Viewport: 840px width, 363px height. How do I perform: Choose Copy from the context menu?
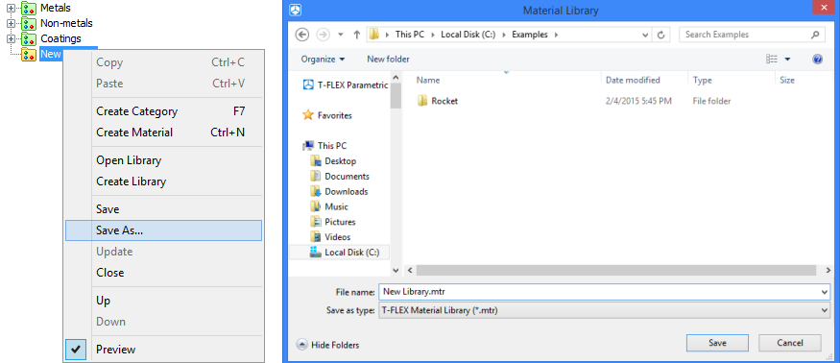pyautogui.click(x=163, y=62)
